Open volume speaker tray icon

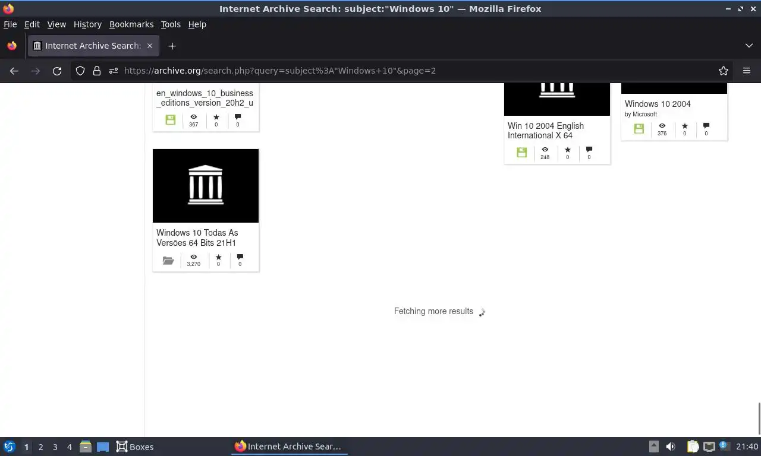[x=671, y=447]
